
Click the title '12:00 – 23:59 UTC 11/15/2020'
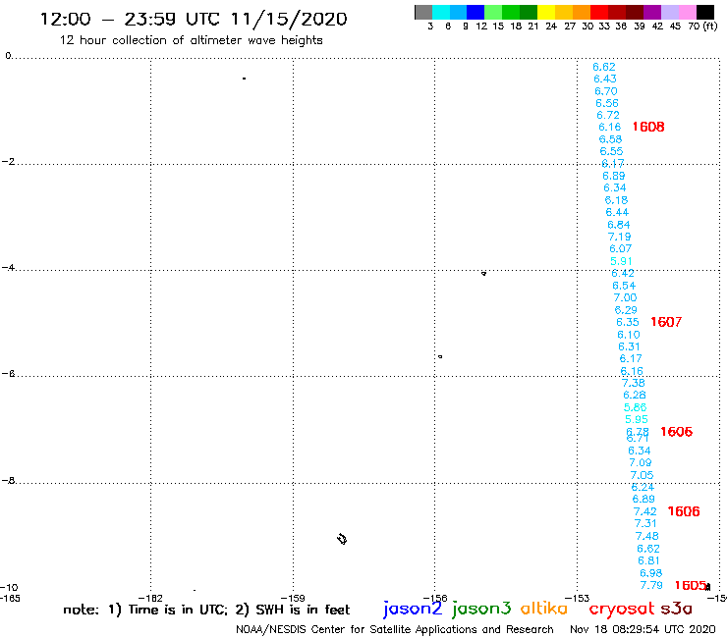click(x=194, y=19)
